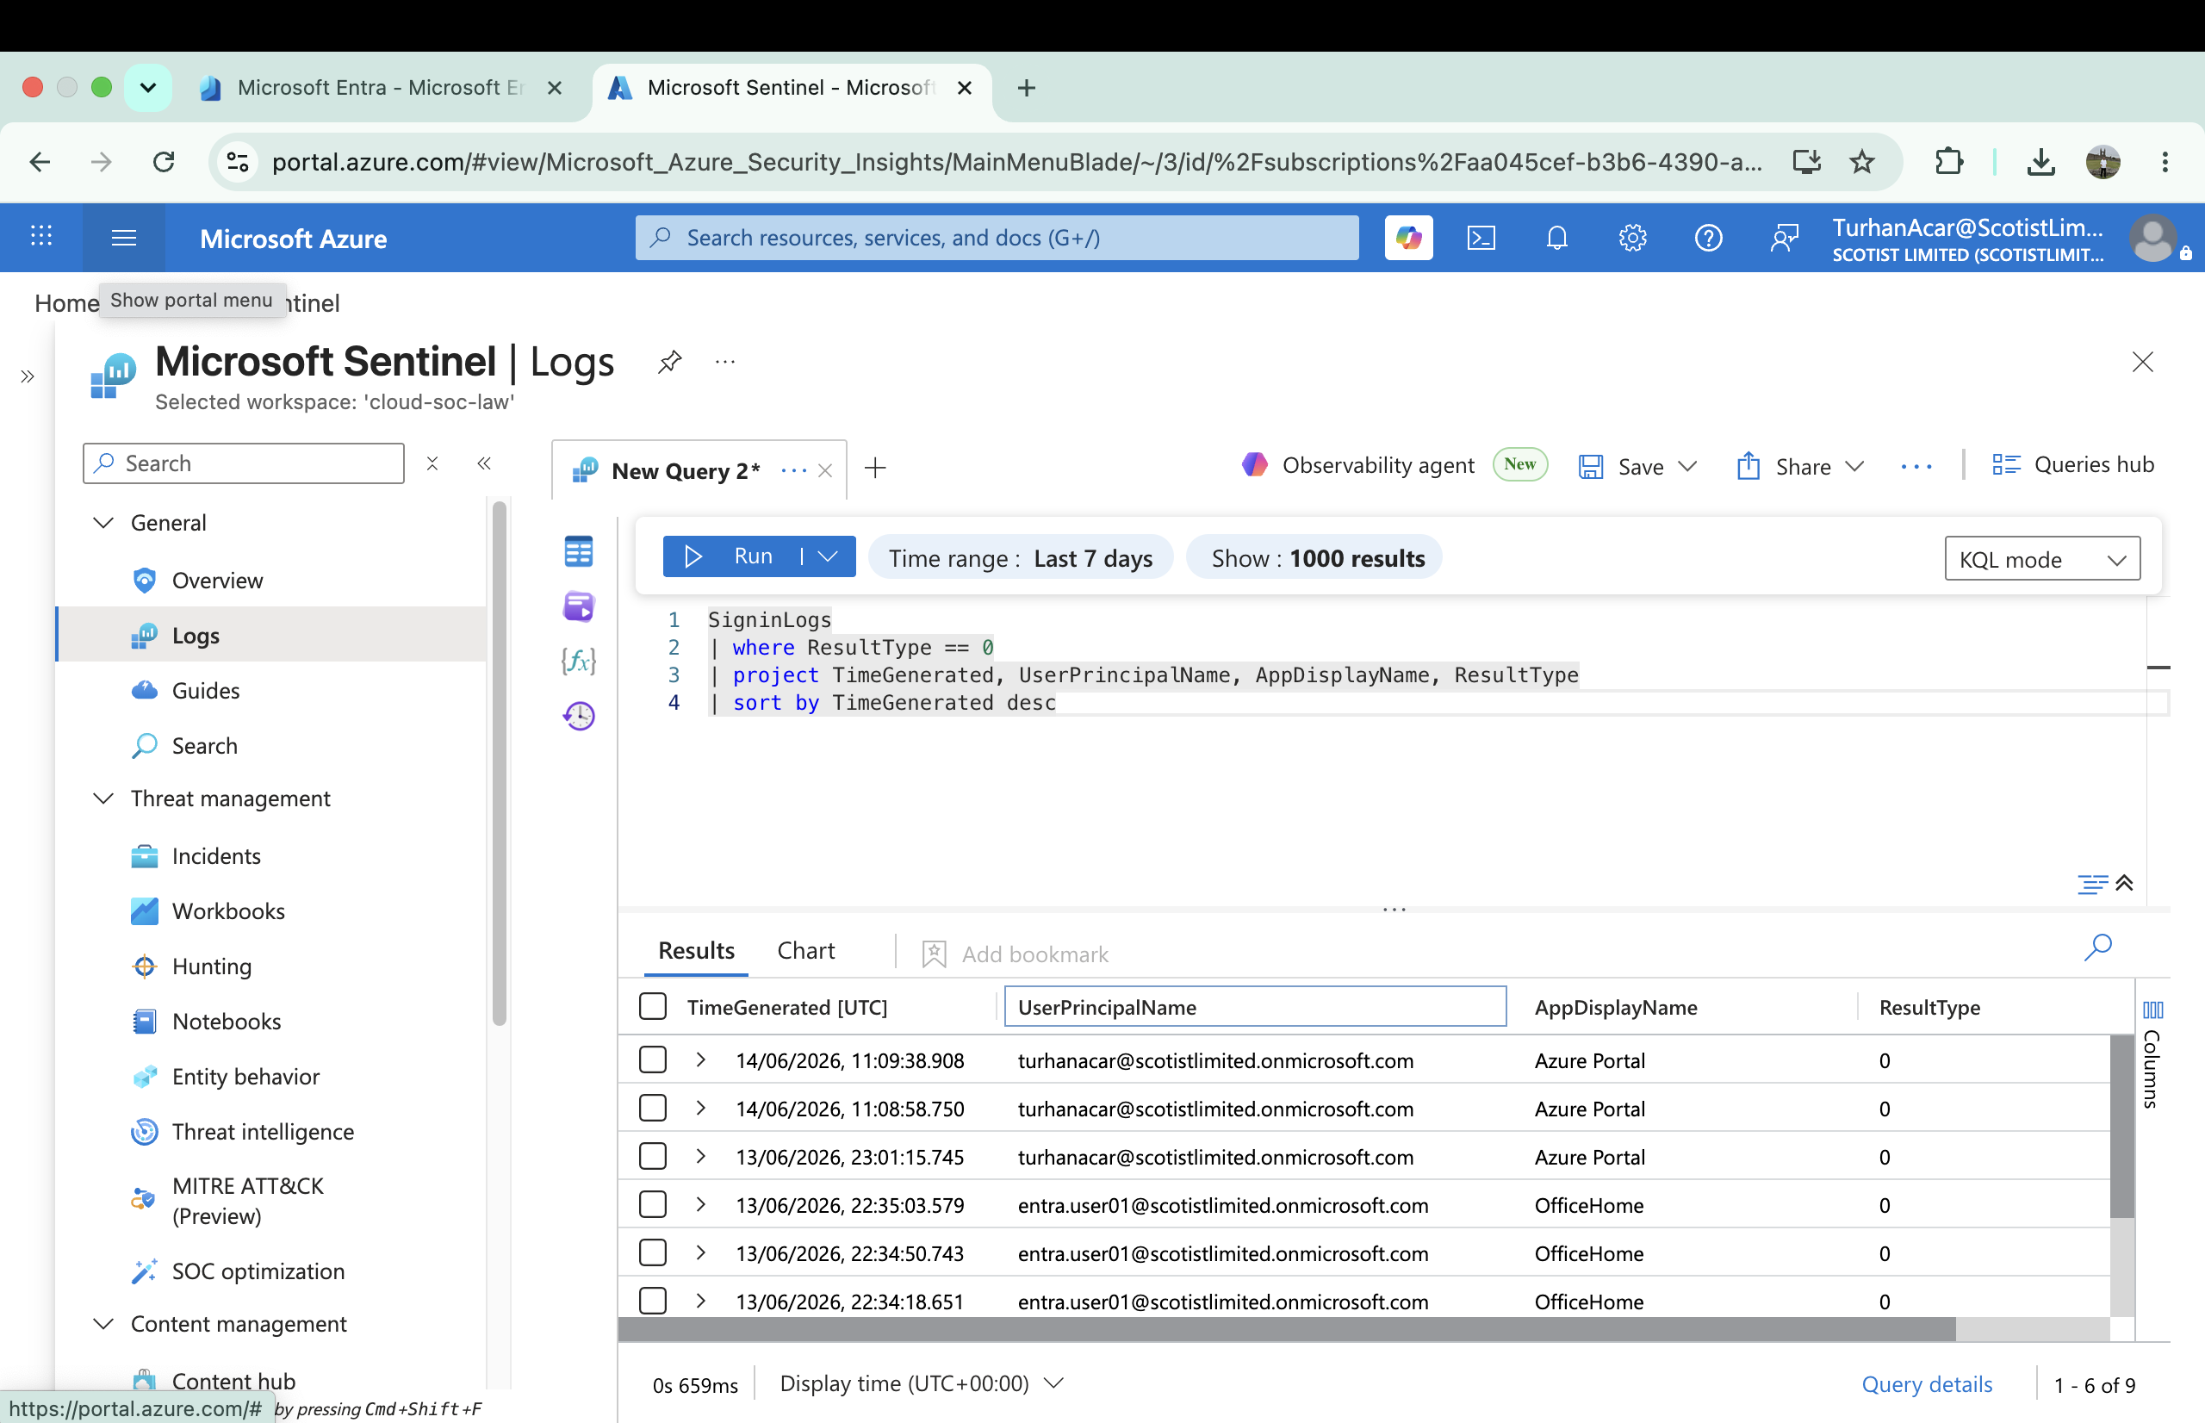Go to Home breadcrumb link
This screenshot has width=2205, height=1423.
pyautogui.click(x=66, y=303)
